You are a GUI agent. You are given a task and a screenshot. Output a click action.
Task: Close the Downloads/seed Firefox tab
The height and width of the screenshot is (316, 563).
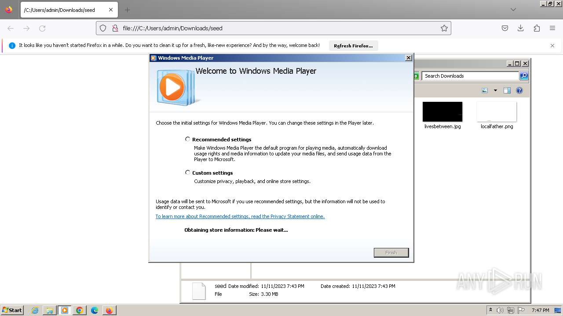click(x=110, y=10)
